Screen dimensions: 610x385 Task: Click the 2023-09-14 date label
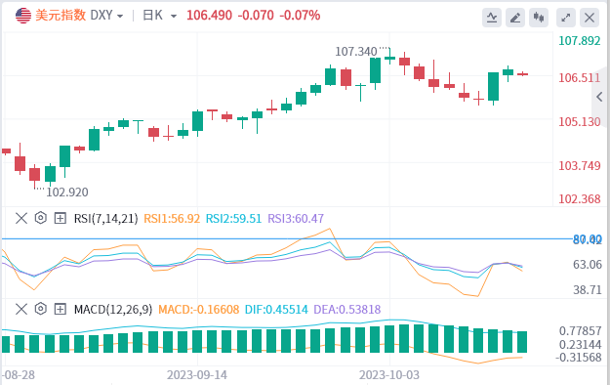coord(197,375)
